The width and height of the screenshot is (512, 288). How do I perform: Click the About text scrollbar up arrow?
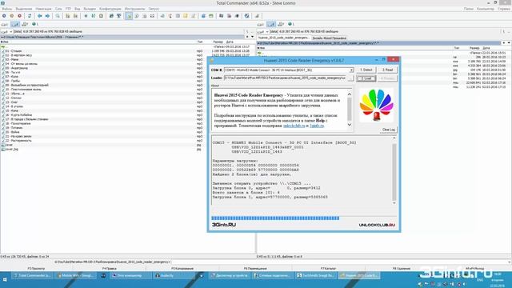[350, 94]
